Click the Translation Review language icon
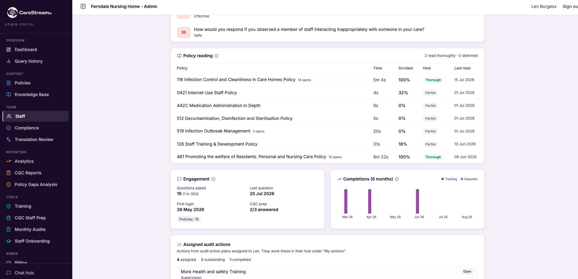Image resolution: width=578 pixels, height=279 pixels. (9, 139)
